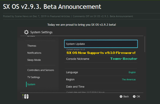
Task: Click the OK label in the footer
Action: point(138,96)
